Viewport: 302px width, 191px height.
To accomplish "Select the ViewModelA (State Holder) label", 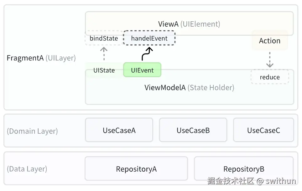I will tap(189, 88).
